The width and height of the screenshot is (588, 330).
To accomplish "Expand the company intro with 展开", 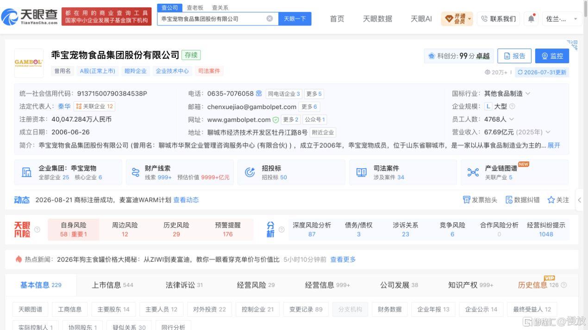I will click(x=554, y=145).
